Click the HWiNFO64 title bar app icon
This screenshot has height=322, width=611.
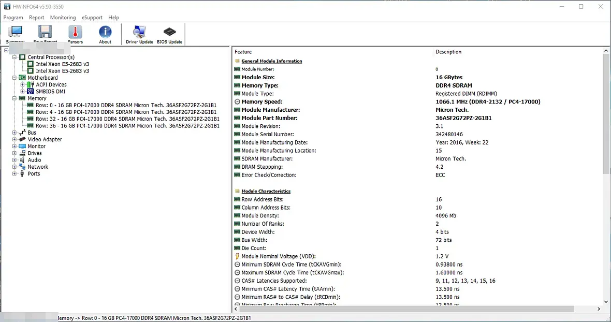(7, 7)
